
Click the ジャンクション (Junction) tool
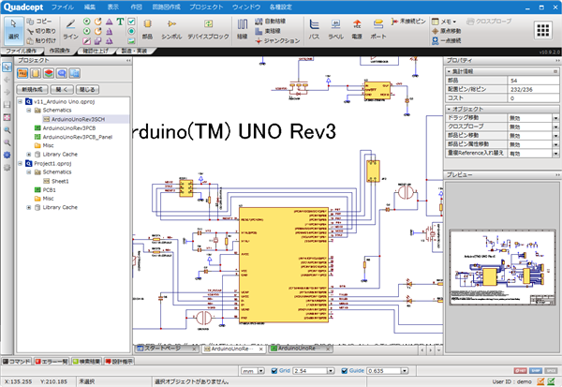coord(278,41)
